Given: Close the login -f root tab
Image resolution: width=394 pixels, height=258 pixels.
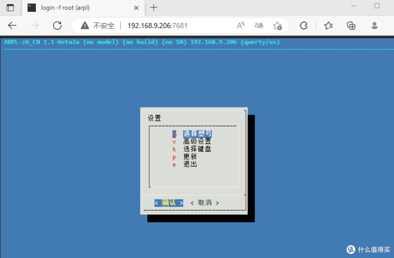Looking at the screenshot, I should [x=136, y=8].
